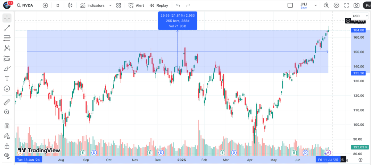Change the D time interval
Viewport: 371px width, 165px height.
point(58,5)
